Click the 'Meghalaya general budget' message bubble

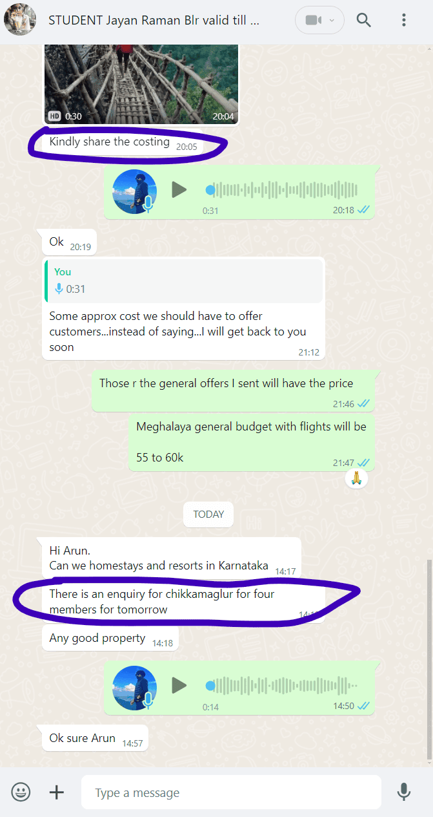click(x=252, y=443)
